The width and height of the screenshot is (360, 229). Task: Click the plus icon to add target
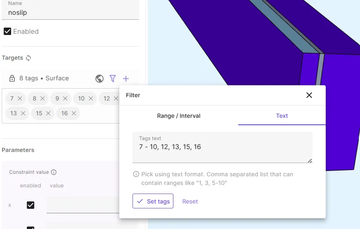[x=126, y=78]
